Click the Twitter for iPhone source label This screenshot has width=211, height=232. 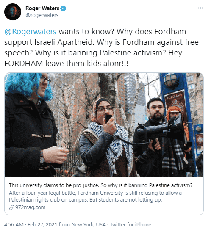click(130, 225)
